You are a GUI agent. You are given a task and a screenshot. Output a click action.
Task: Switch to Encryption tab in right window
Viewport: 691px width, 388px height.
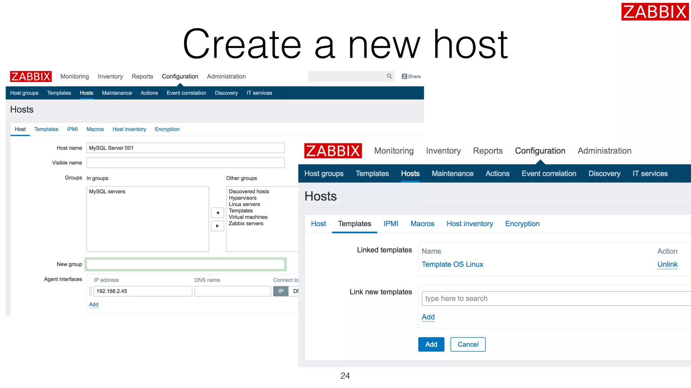(522, 224)
